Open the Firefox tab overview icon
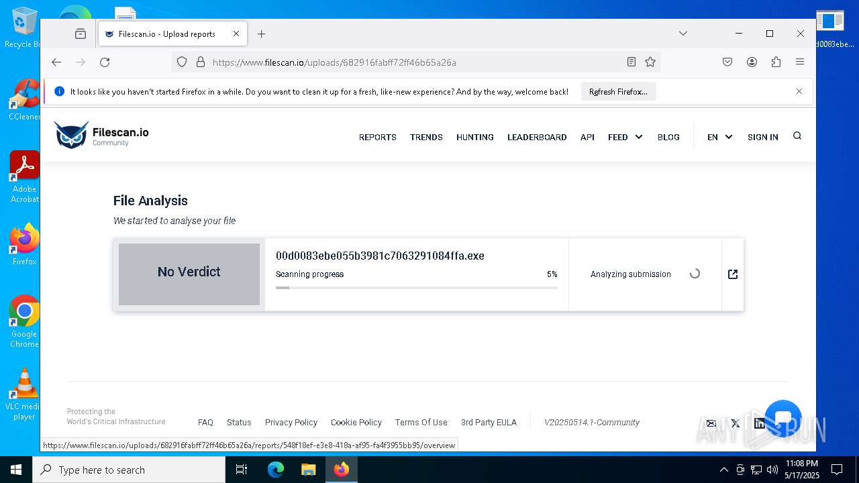This screenshot has height=483, width=859. pyautogui.click(x=80, y=34)
